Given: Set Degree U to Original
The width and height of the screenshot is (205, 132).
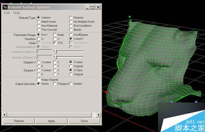Looking at the screenshot, I should click(71, 66).
